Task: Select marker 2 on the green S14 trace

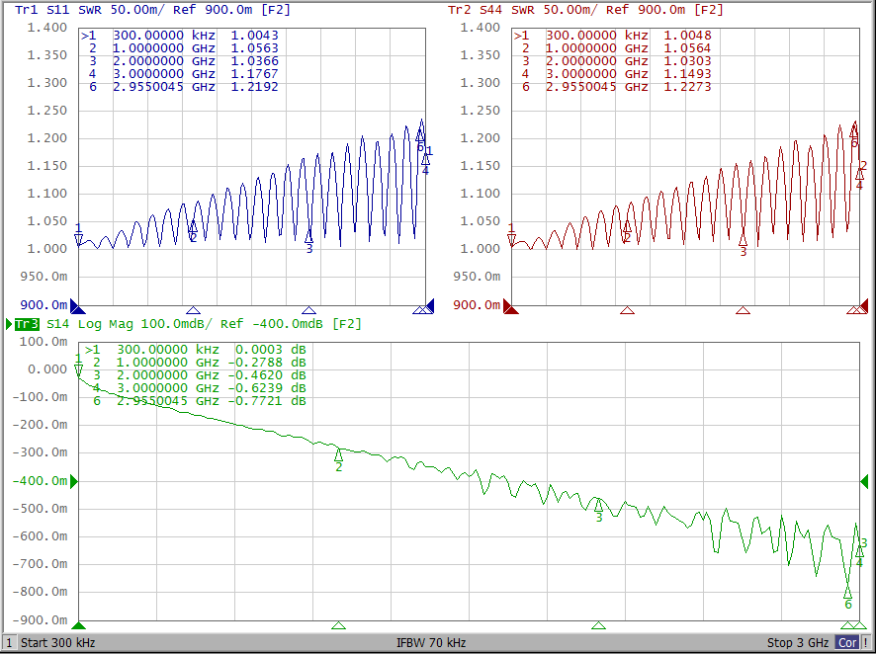Action: pos(338,455)
